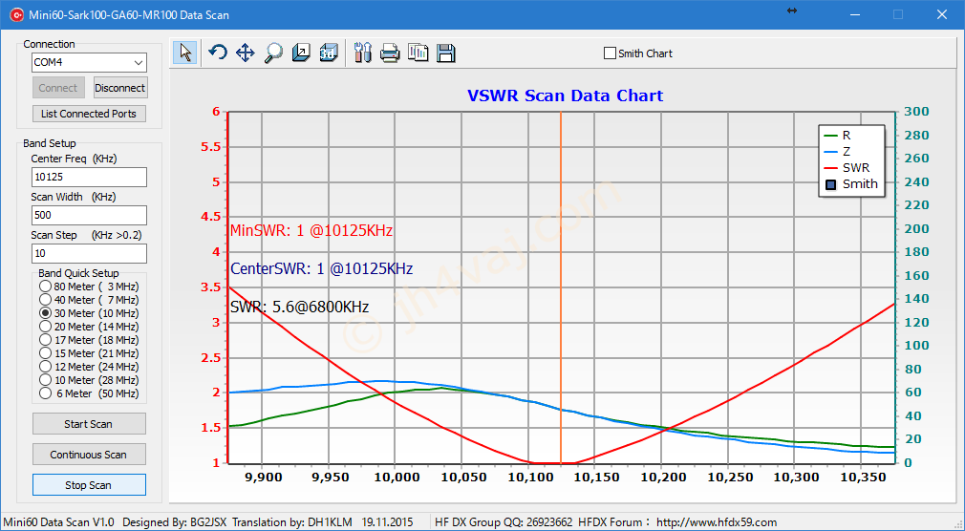The width and height of the screenshot is (965, 531).
Task: Click the Copy chart icon
Action: tap(418, 53)
